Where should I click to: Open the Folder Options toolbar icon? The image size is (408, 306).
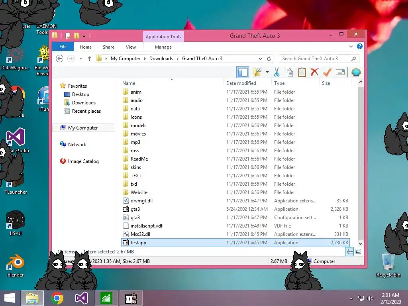tap(257, 72)
